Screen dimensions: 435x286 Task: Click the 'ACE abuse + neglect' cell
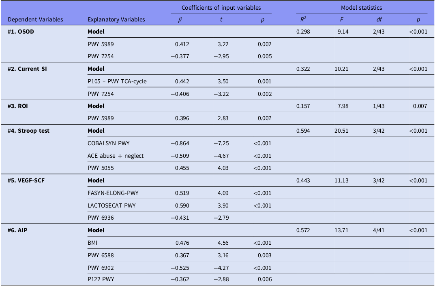click(x=116, y=156)
